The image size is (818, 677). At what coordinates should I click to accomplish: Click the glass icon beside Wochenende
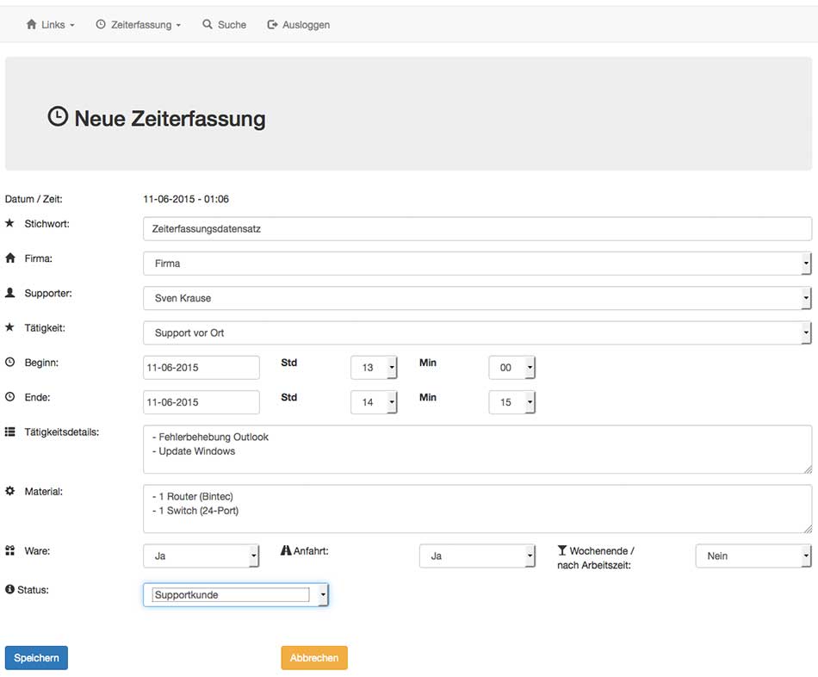pos(562,550)
